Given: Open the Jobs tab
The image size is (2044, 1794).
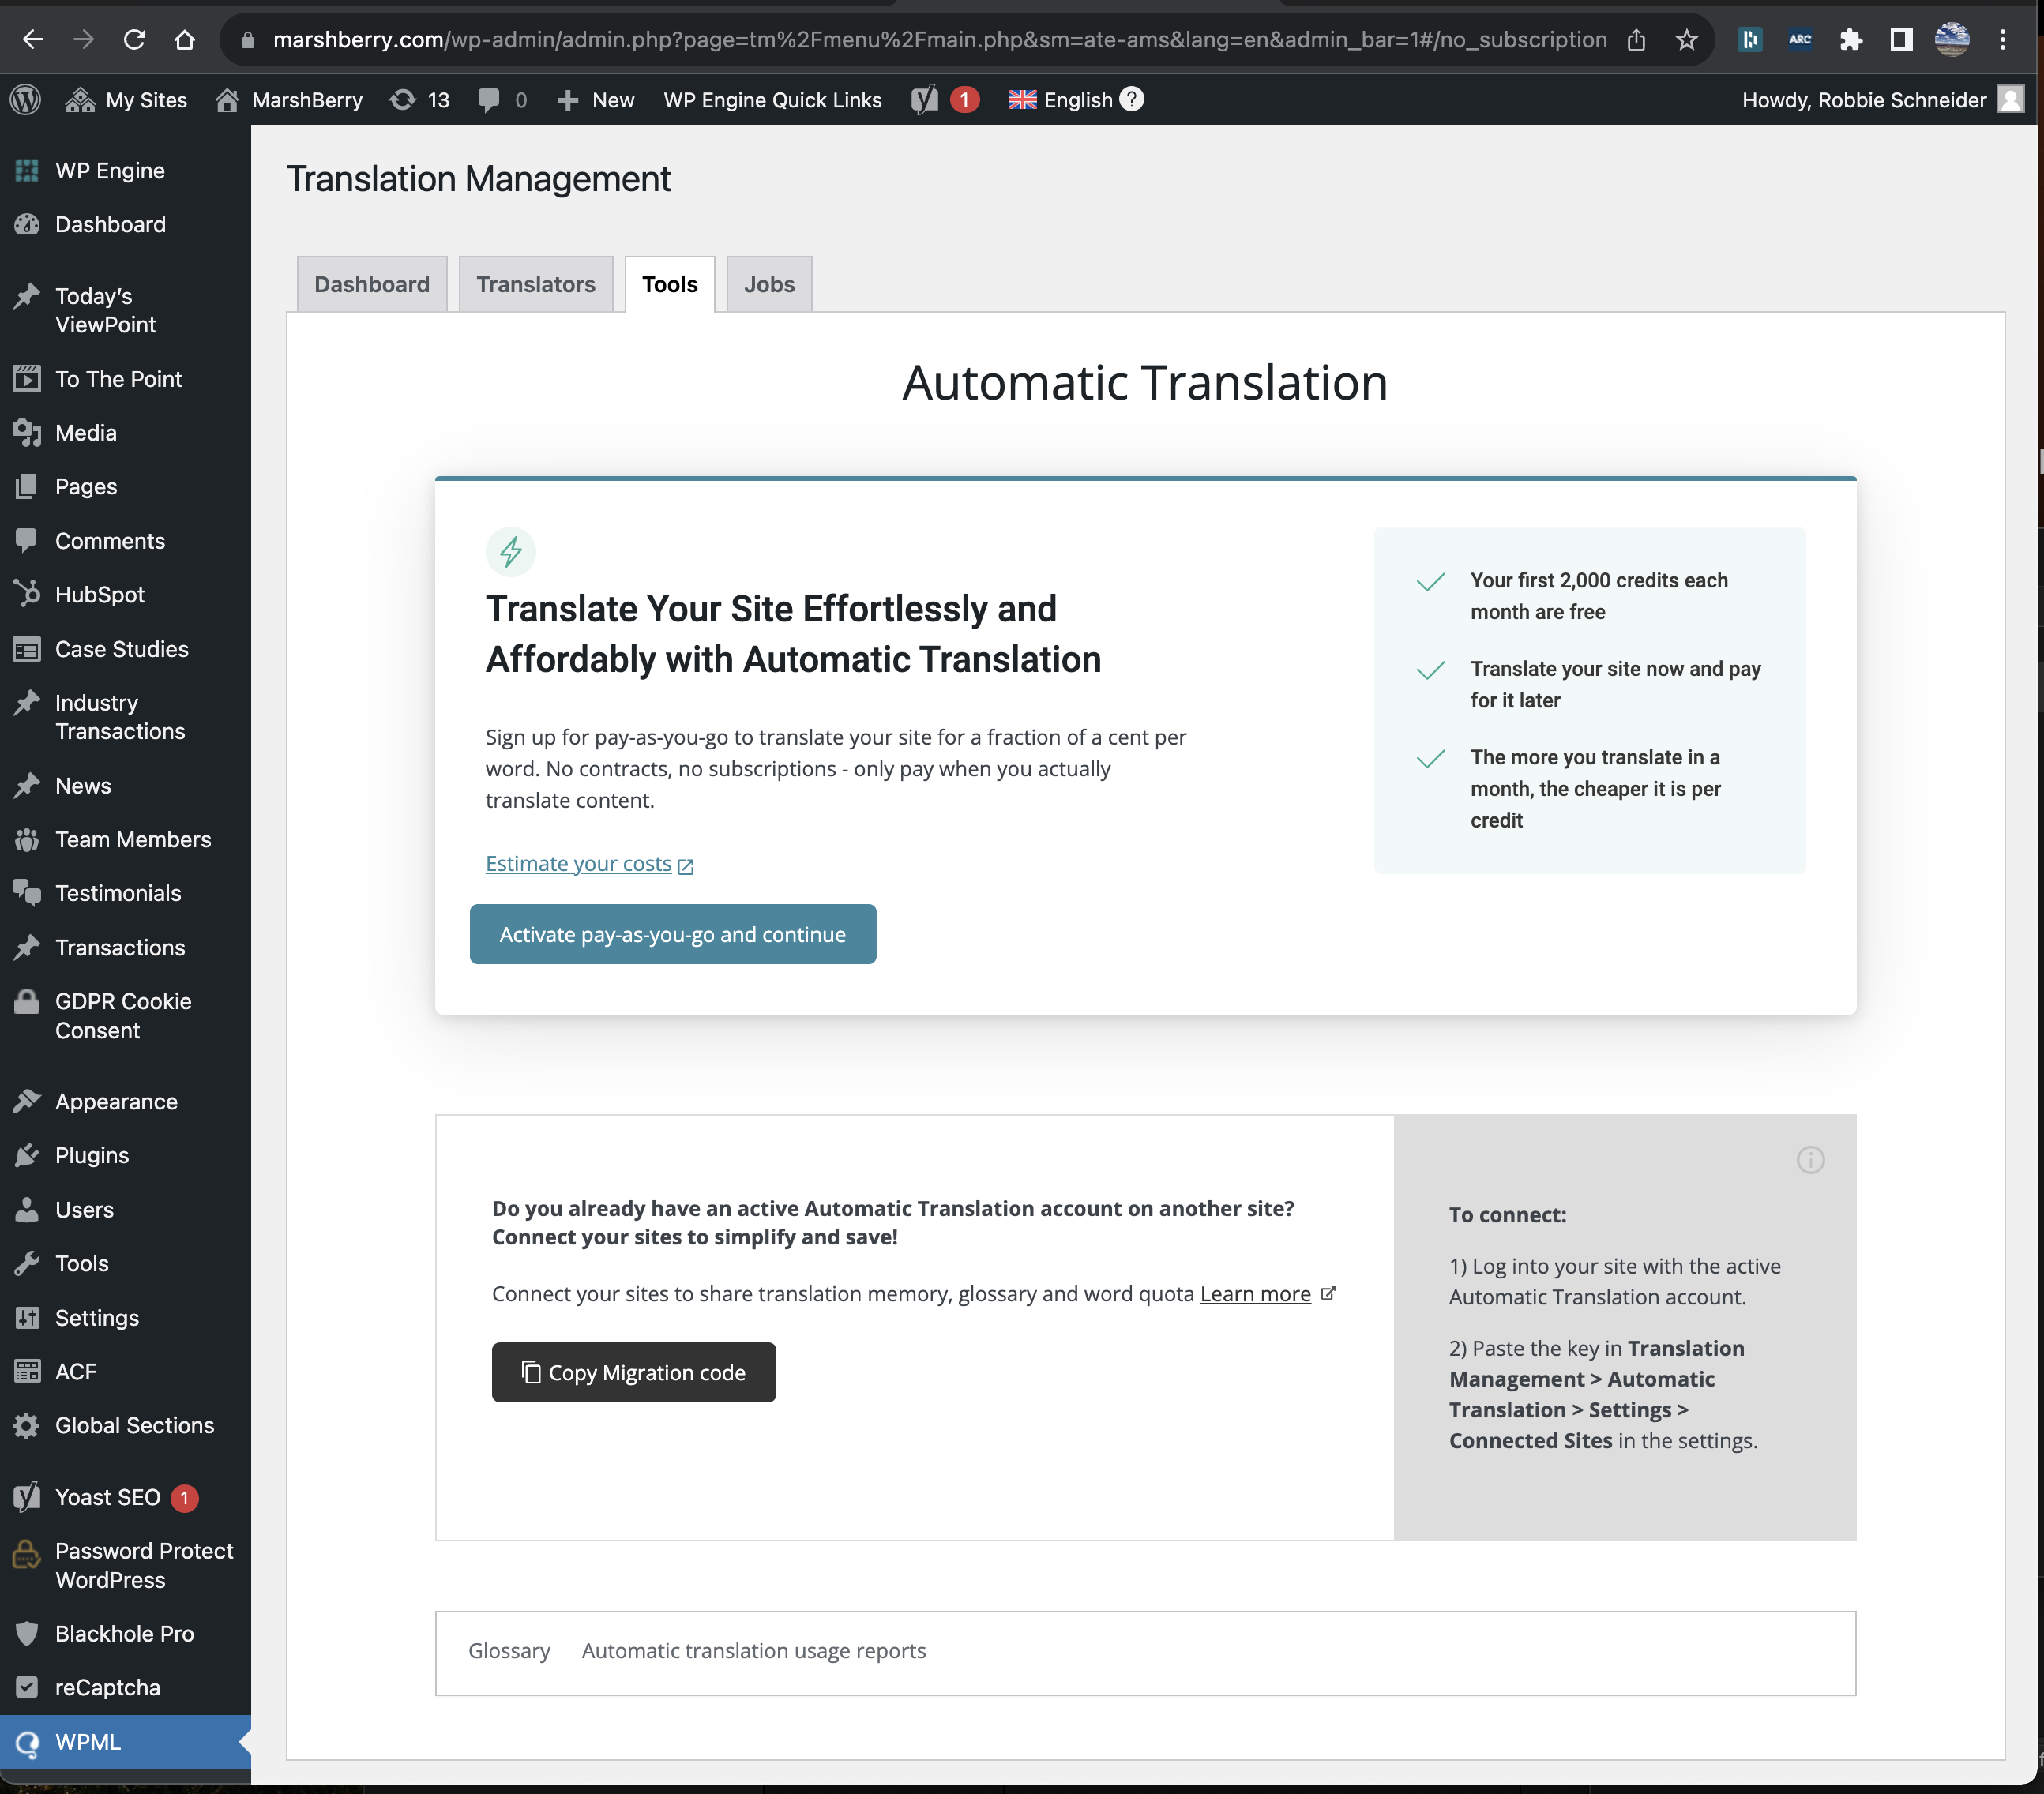Looking at the screenshot, I should coord(769,284).
